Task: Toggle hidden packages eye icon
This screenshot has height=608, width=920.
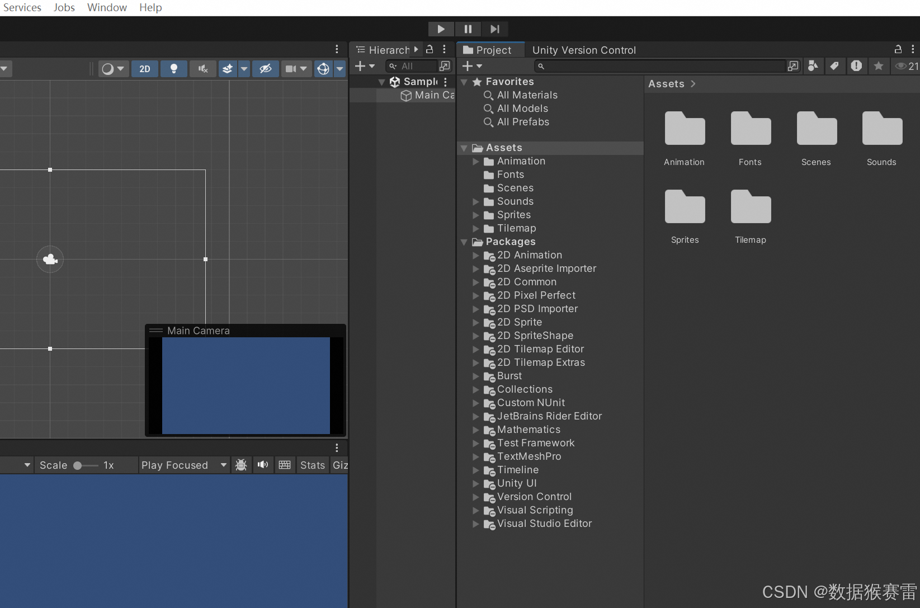Action: 906,66
